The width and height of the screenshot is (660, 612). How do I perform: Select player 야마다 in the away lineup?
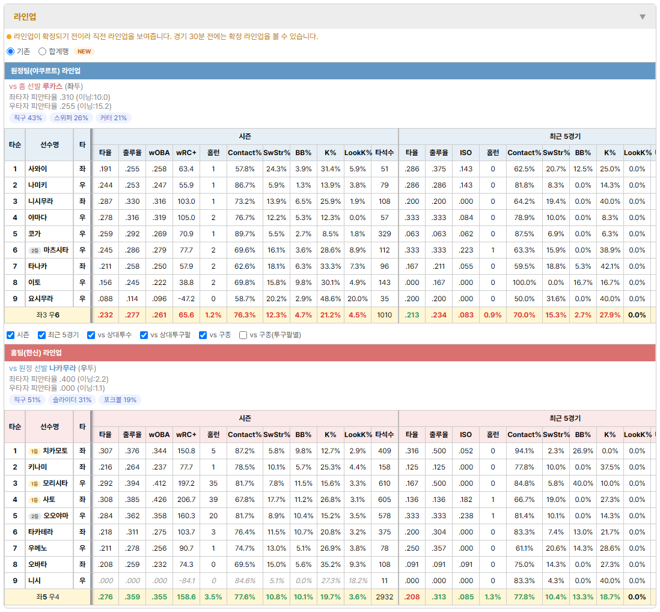click(x=37, y=218)
